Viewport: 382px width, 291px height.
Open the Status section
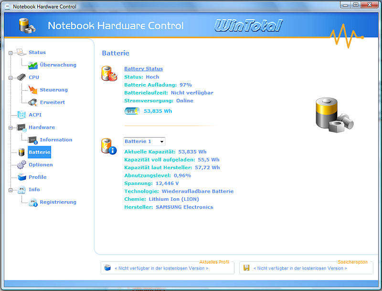(37, 53)
